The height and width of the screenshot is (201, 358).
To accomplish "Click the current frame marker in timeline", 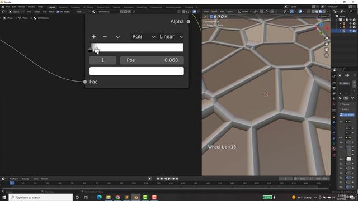I will coord(12,183).
